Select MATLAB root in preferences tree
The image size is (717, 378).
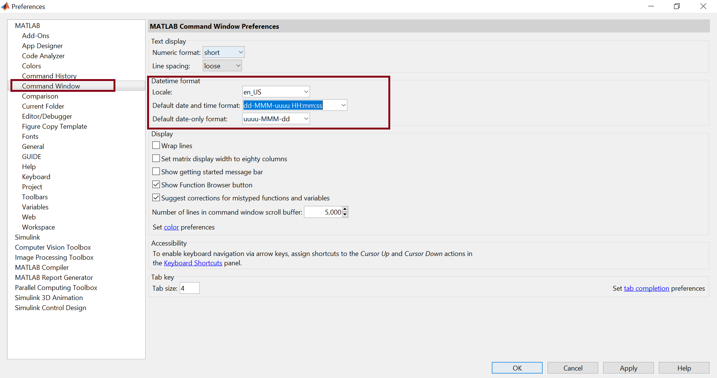coord(27,25)
